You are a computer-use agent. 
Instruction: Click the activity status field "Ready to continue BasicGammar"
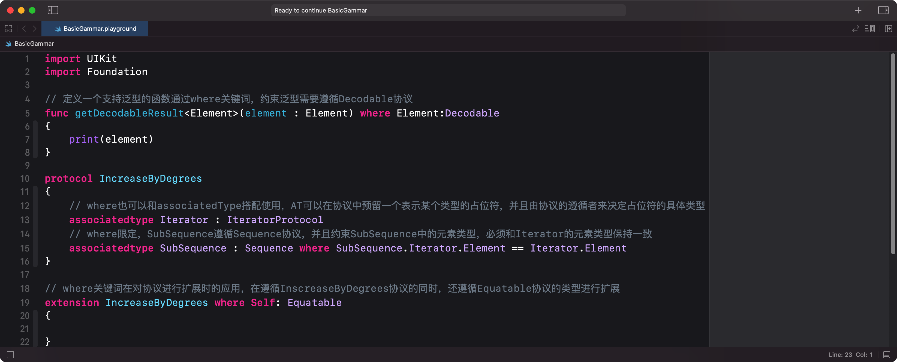pos(448,10)
